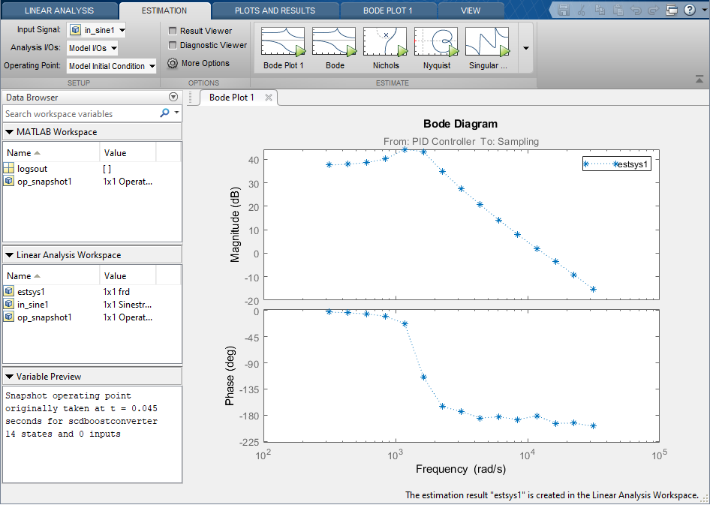Click the Search workspace variables field
This screenshot has height=505, width=710.
pyautogui.click(x=80, y=113)
